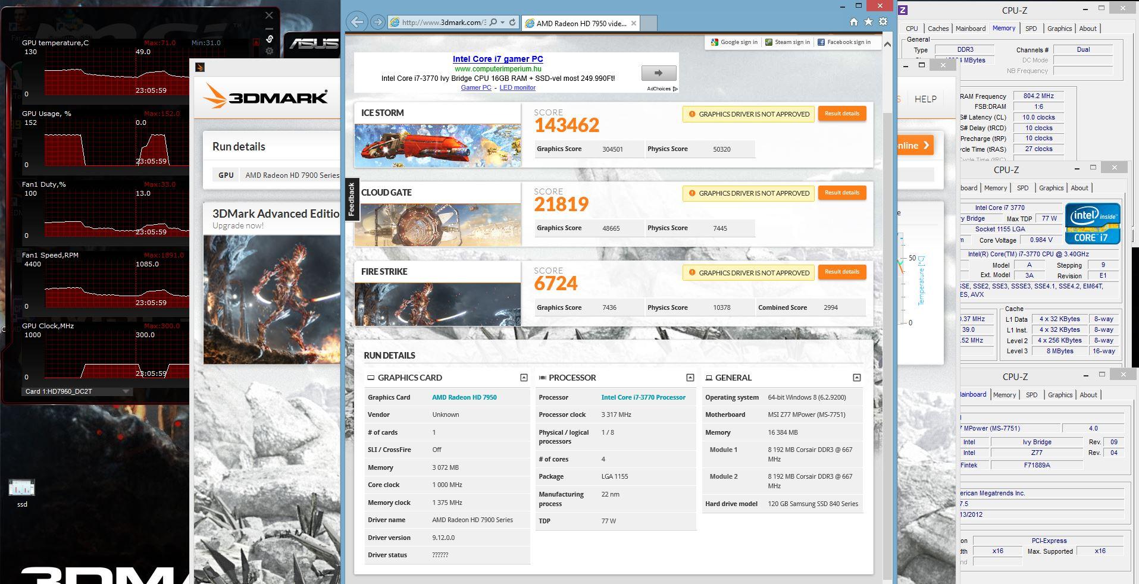Click the Intel Core i7 logo in CPU-Z
Image resolution: width=1139 pixels, height=584 pixels.
tap(1093, 224)
